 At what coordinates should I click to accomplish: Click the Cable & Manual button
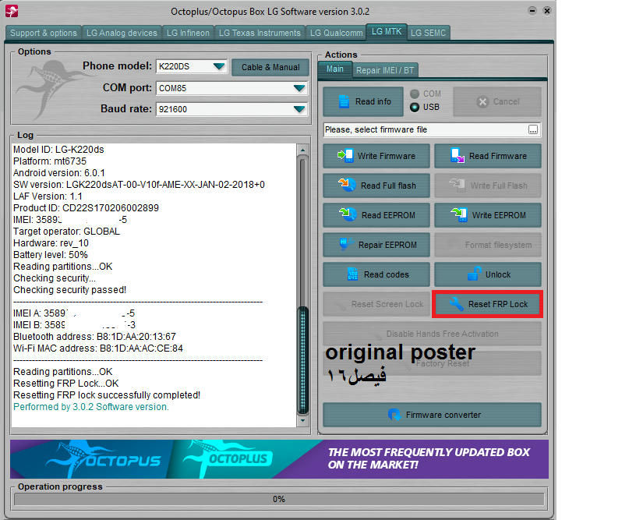pyautogui.click(x=270, y=67)
